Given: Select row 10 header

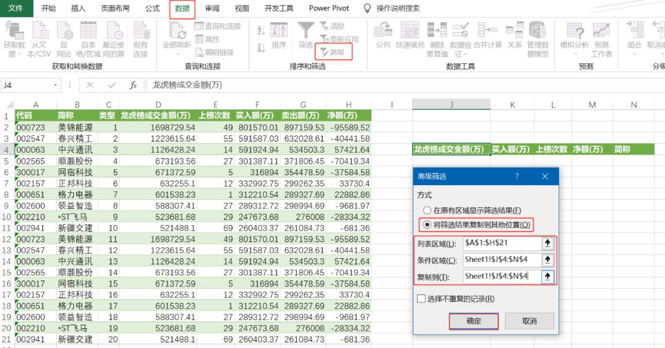Looking at the screenshot, I should tap(6, 217).
